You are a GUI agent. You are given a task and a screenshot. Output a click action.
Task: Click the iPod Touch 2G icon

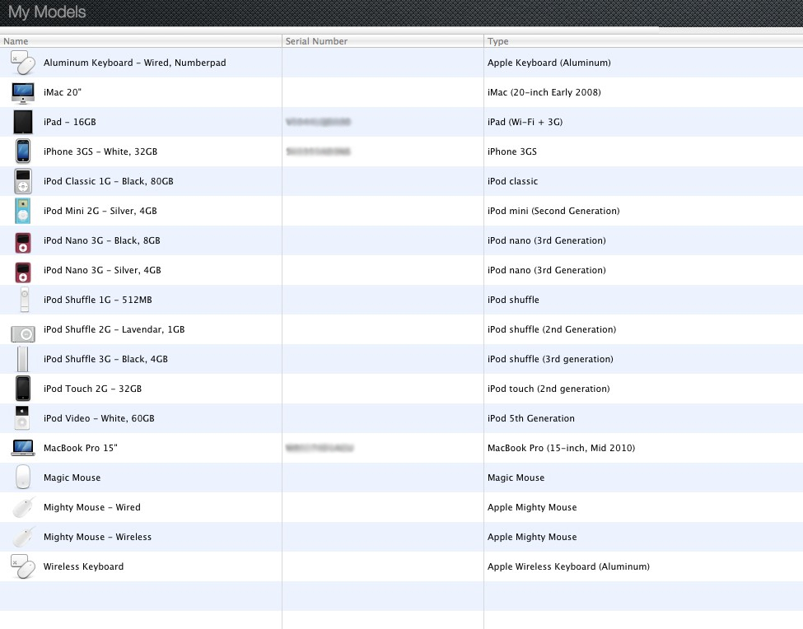pos(23,388)
